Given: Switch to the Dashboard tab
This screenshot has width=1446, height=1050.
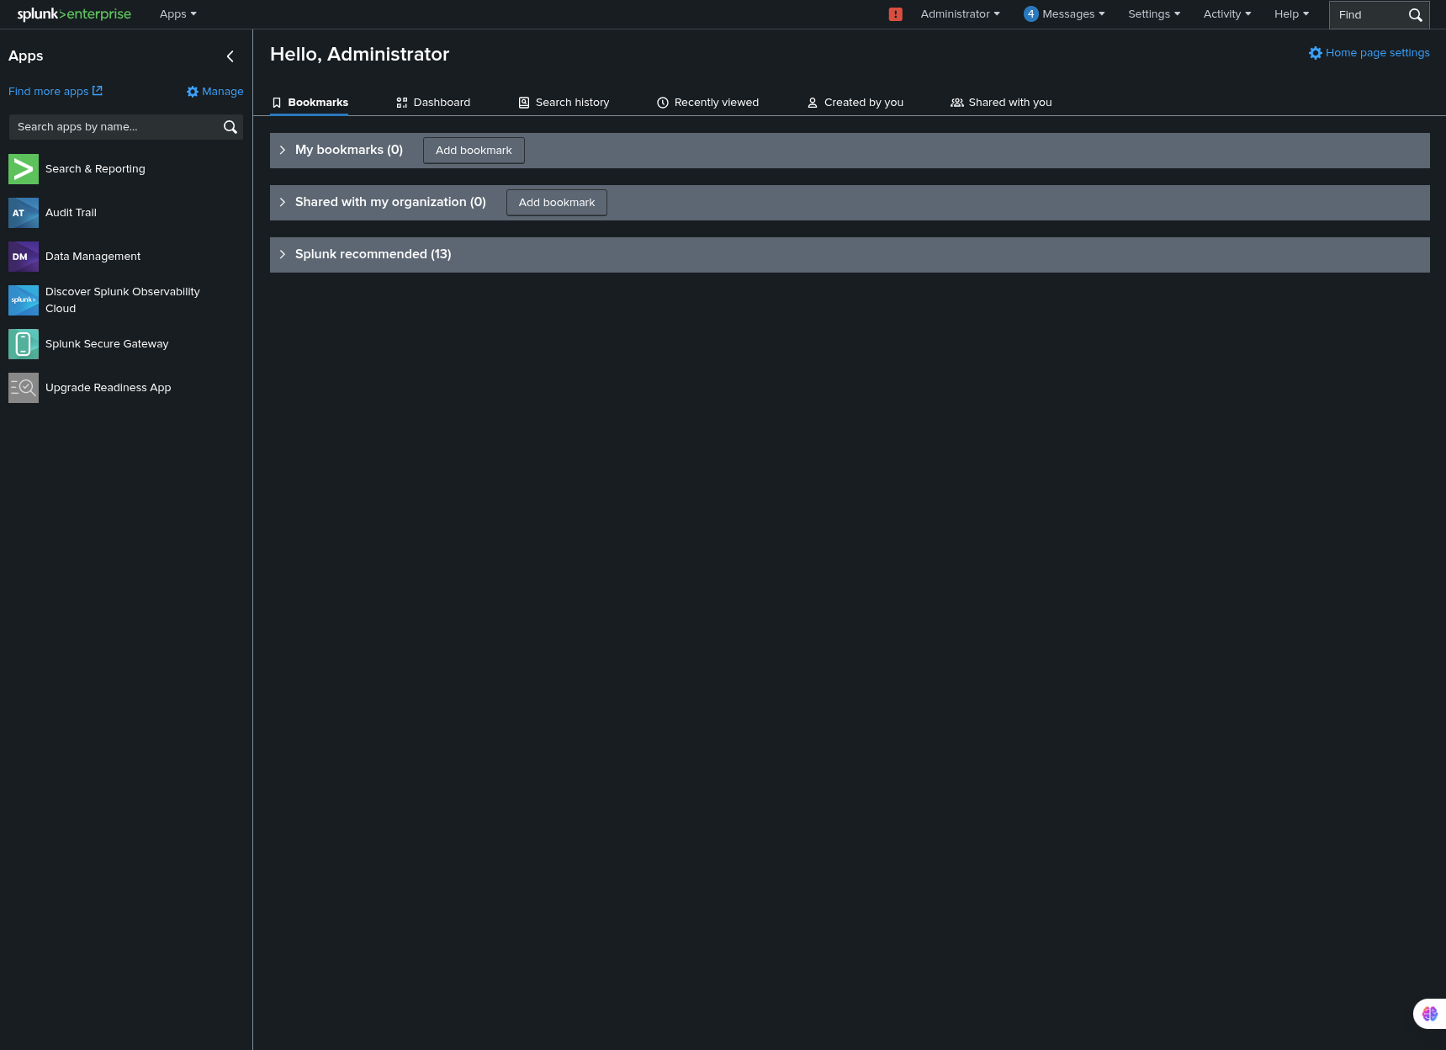Looking at the screenshot, I should point(432,102).
